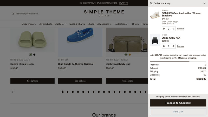Select black swatch for Benito Slides
The width and height of the screenshot is (208, 117).
(34, 54)
